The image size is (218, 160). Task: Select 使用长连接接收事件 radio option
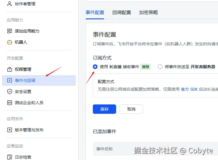pos(95,67)
